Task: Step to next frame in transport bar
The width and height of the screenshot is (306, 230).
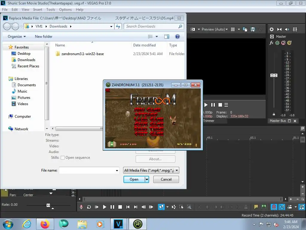Action: click(151, 207)
